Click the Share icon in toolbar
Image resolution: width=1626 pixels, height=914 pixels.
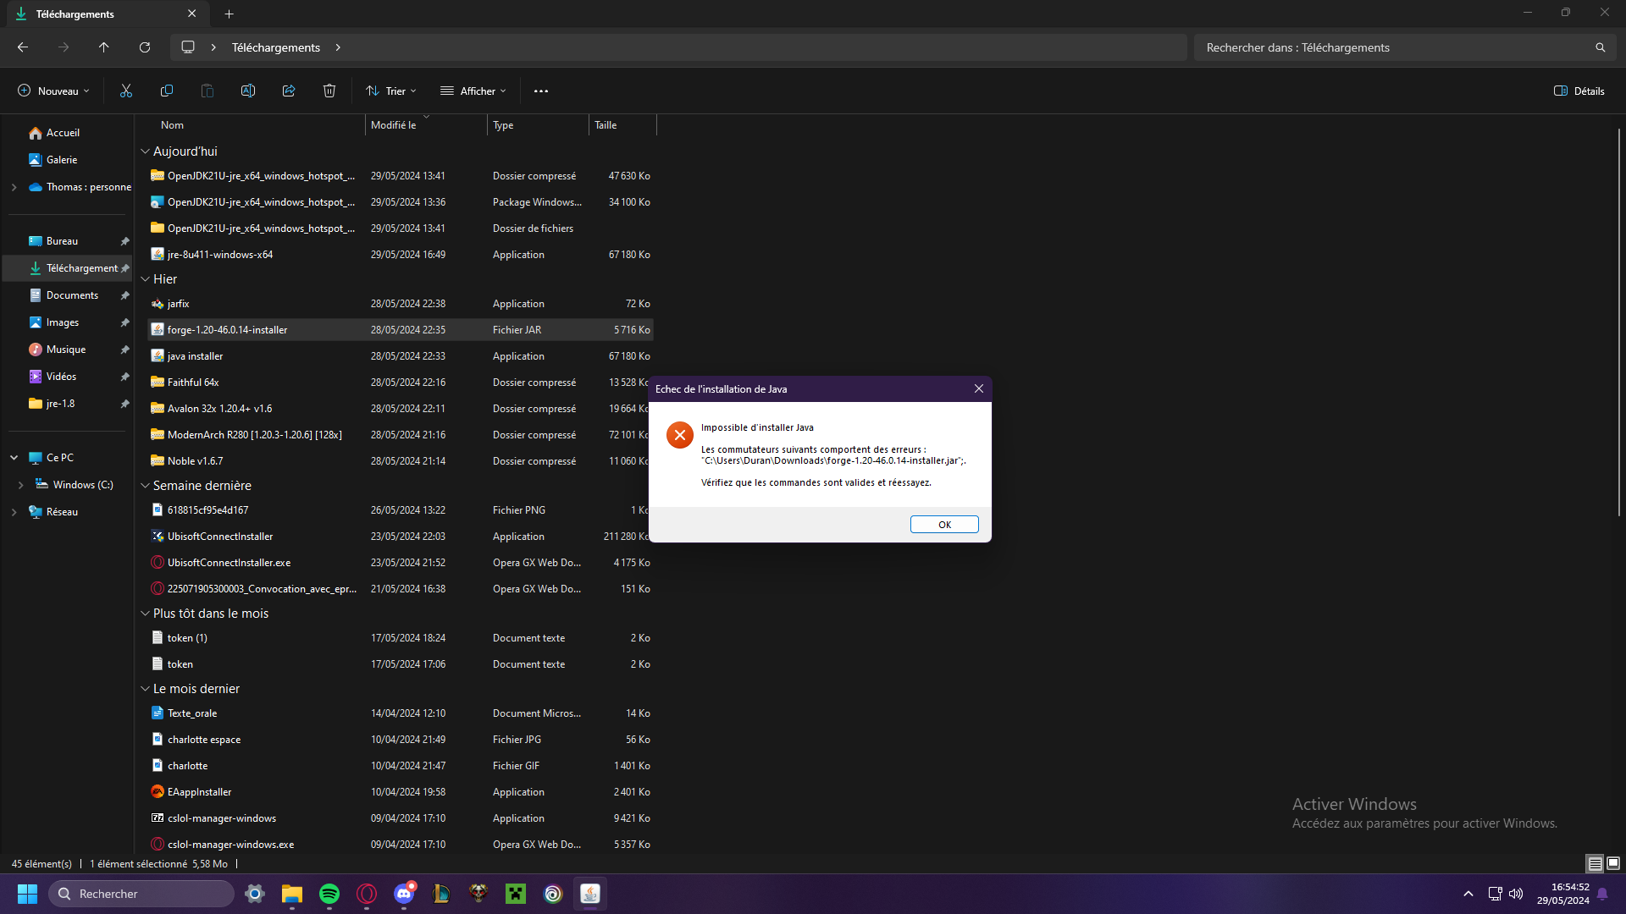pos(289,91)
